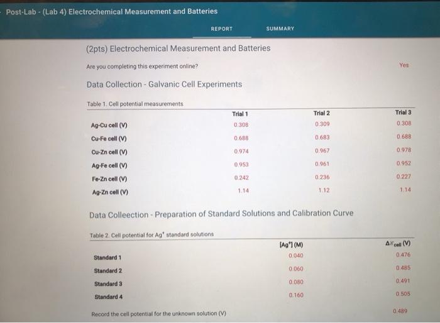Select the Cu-Zn cell row label
The width and height of the screenshot is (440, 323).
[109, 152]
